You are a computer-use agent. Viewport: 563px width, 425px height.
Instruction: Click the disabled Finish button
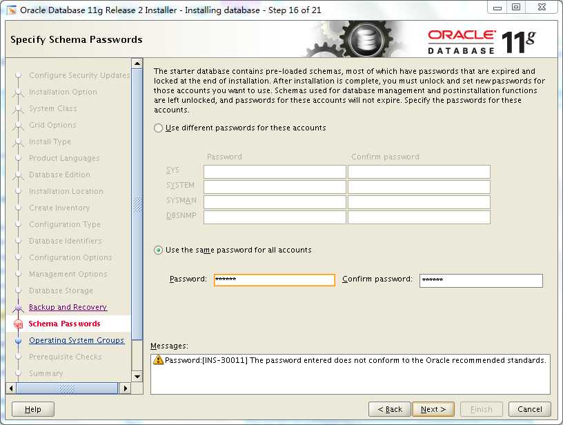[481, 409]
